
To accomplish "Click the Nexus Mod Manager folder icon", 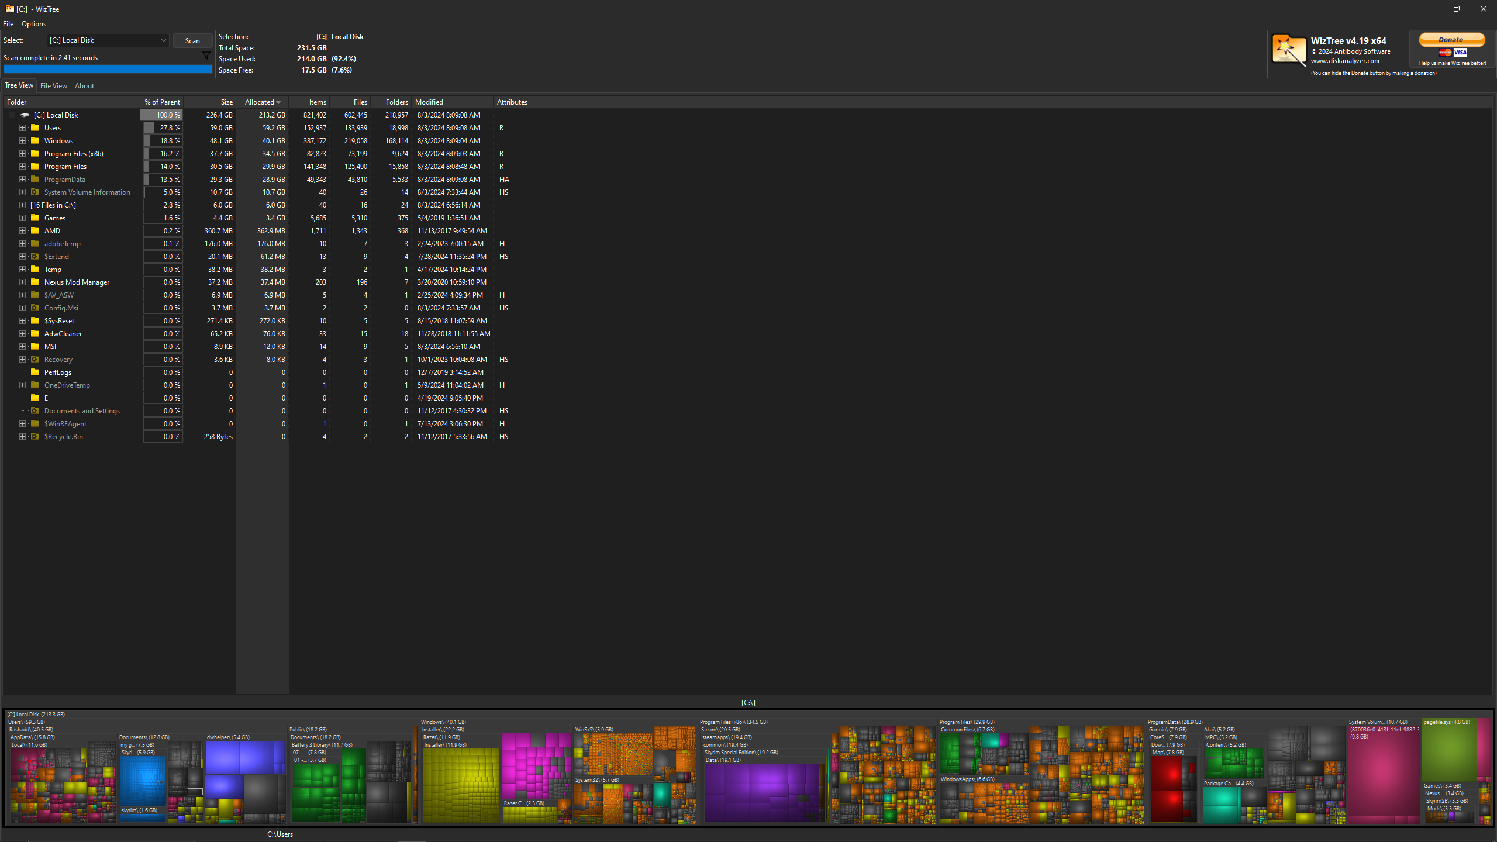I will click(x=35, y=282).
